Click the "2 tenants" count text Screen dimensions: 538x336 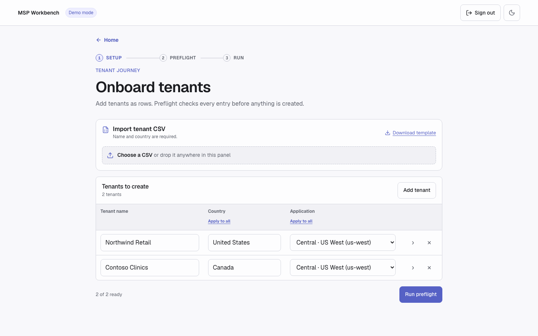pyautogui.click(x=112, y=195)
